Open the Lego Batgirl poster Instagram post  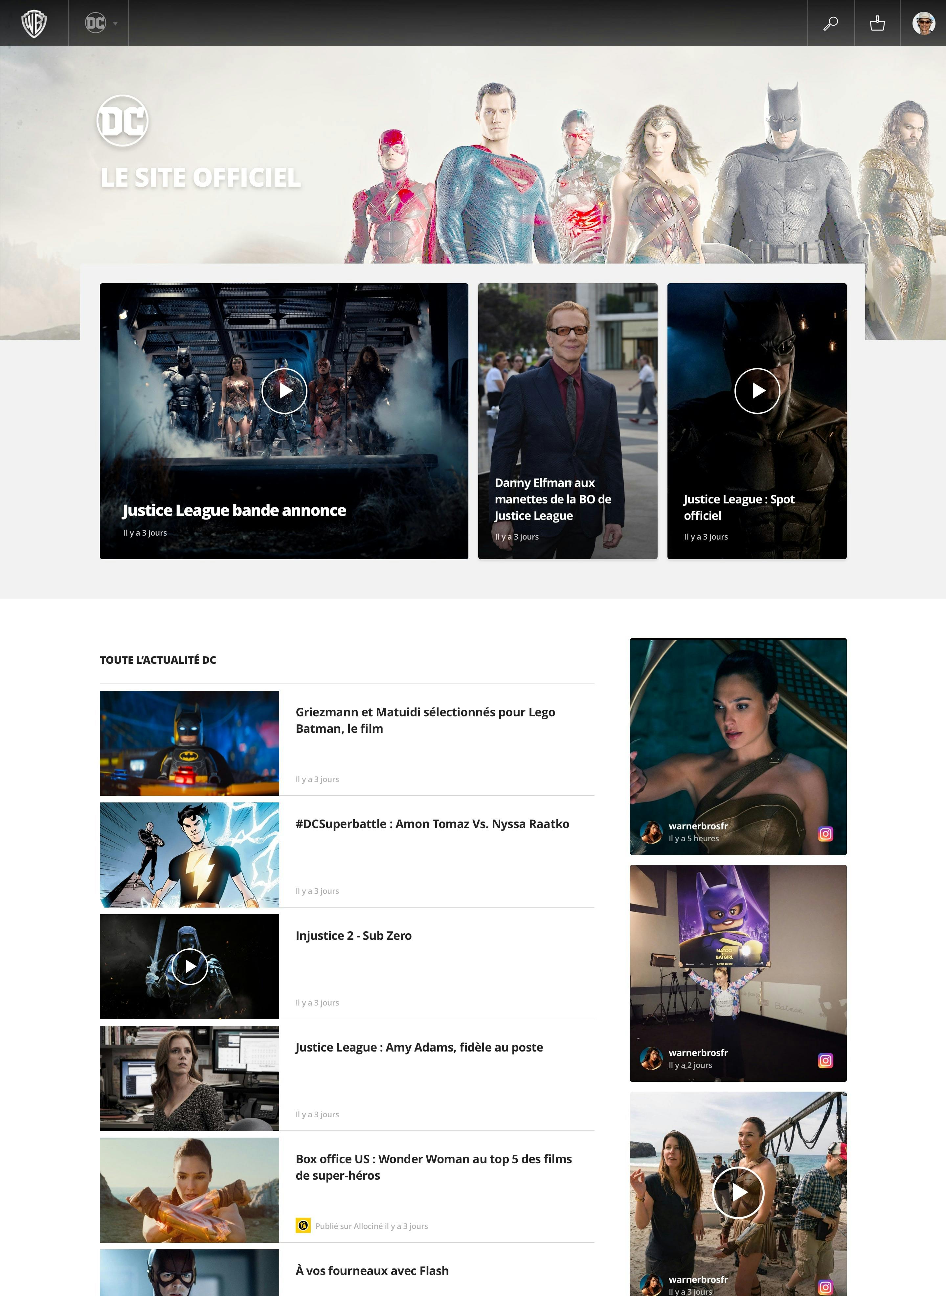tap(738, 973)
